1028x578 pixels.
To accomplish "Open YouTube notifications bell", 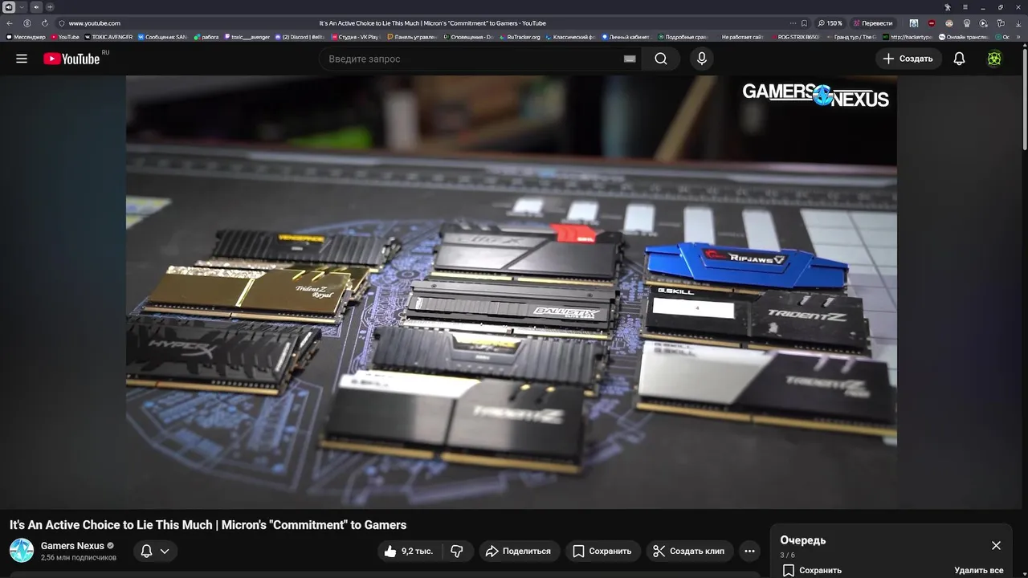I will (959, 59).
